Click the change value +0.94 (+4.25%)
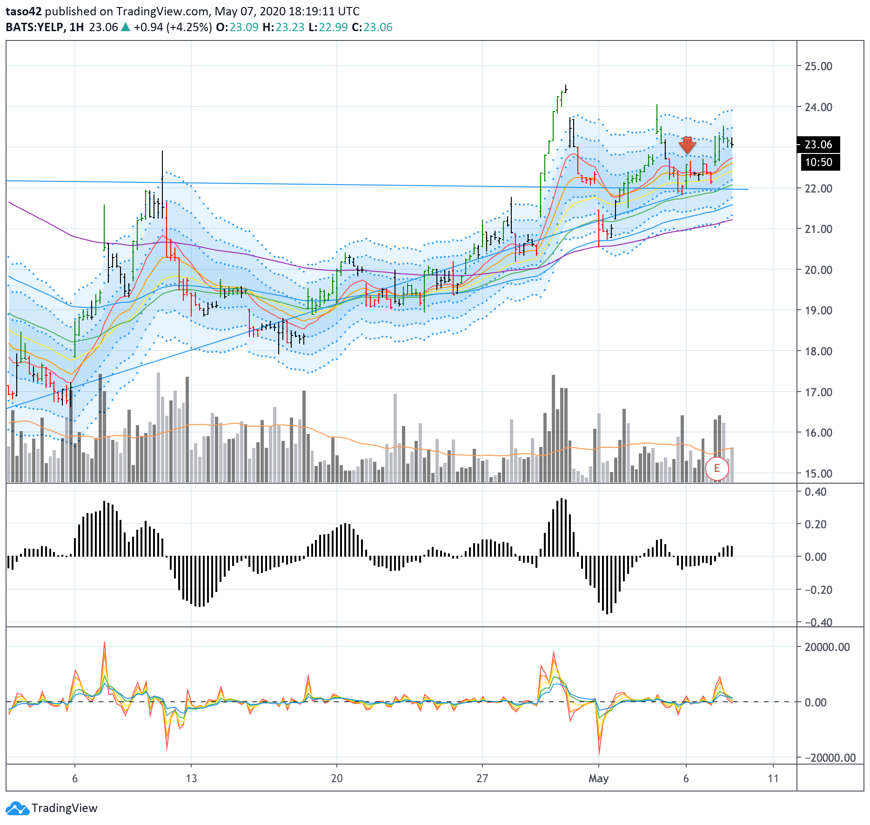 173,27
